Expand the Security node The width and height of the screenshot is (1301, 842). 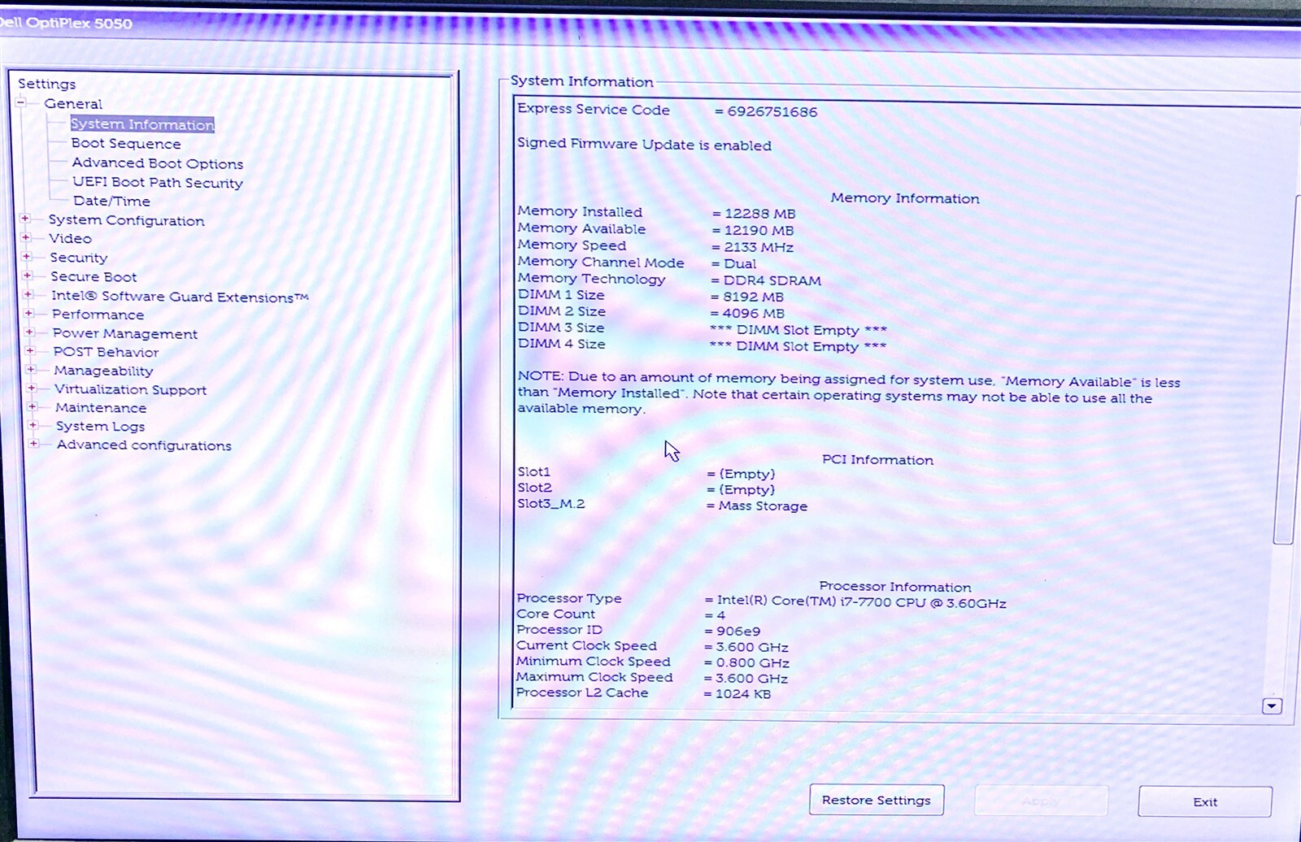click(27, 256)
